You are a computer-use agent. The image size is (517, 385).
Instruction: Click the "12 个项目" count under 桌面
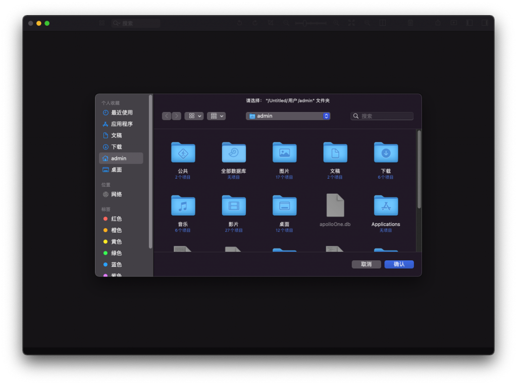[x=284, y=231]
